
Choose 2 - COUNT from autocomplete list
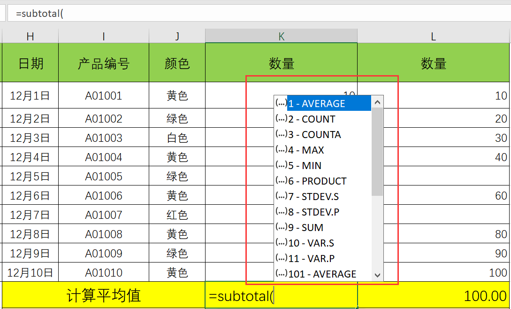tap(323, 119)
